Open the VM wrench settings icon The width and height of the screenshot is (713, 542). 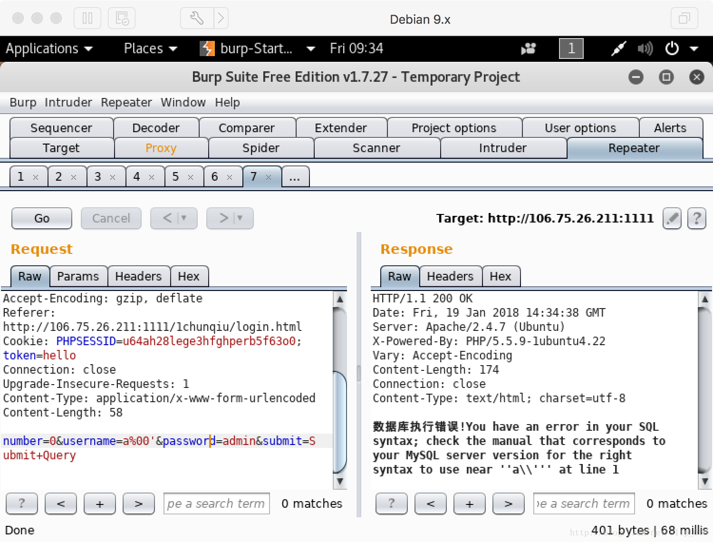(x=197, y=19)
